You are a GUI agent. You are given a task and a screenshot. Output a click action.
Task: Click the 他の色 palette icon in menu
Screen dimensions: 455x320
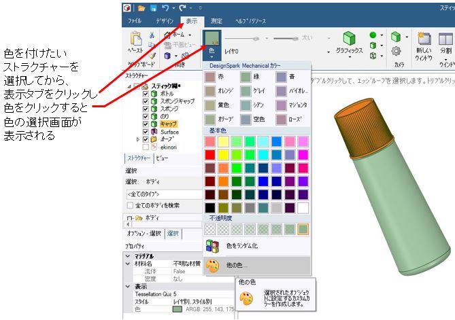tap(212, 265)
